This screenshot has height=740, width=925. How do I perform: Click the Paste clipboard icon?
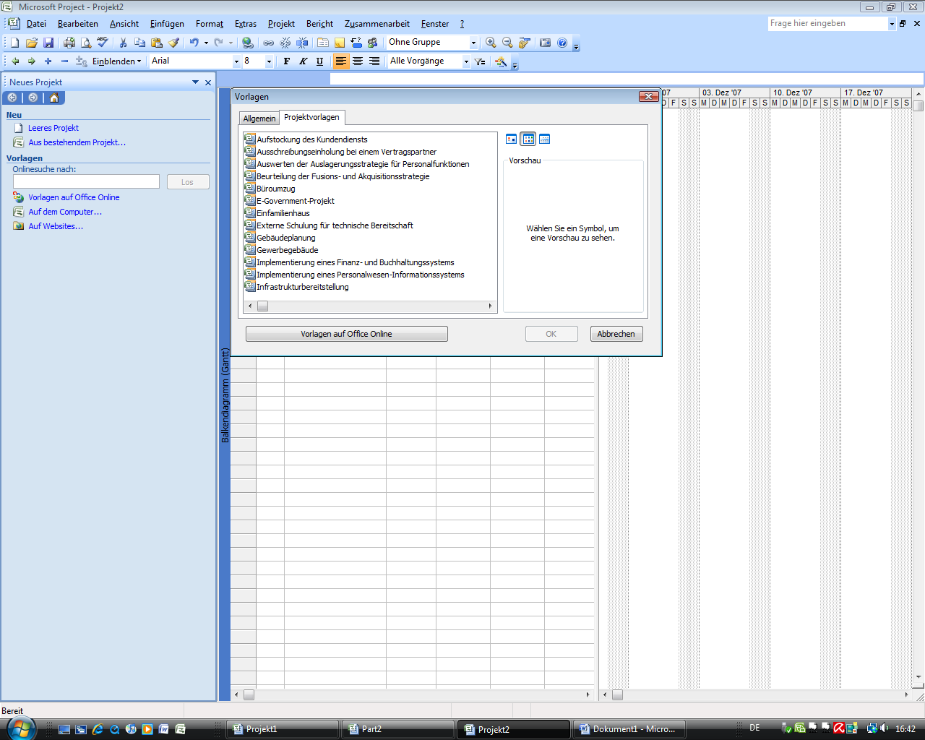click(157, 43)
